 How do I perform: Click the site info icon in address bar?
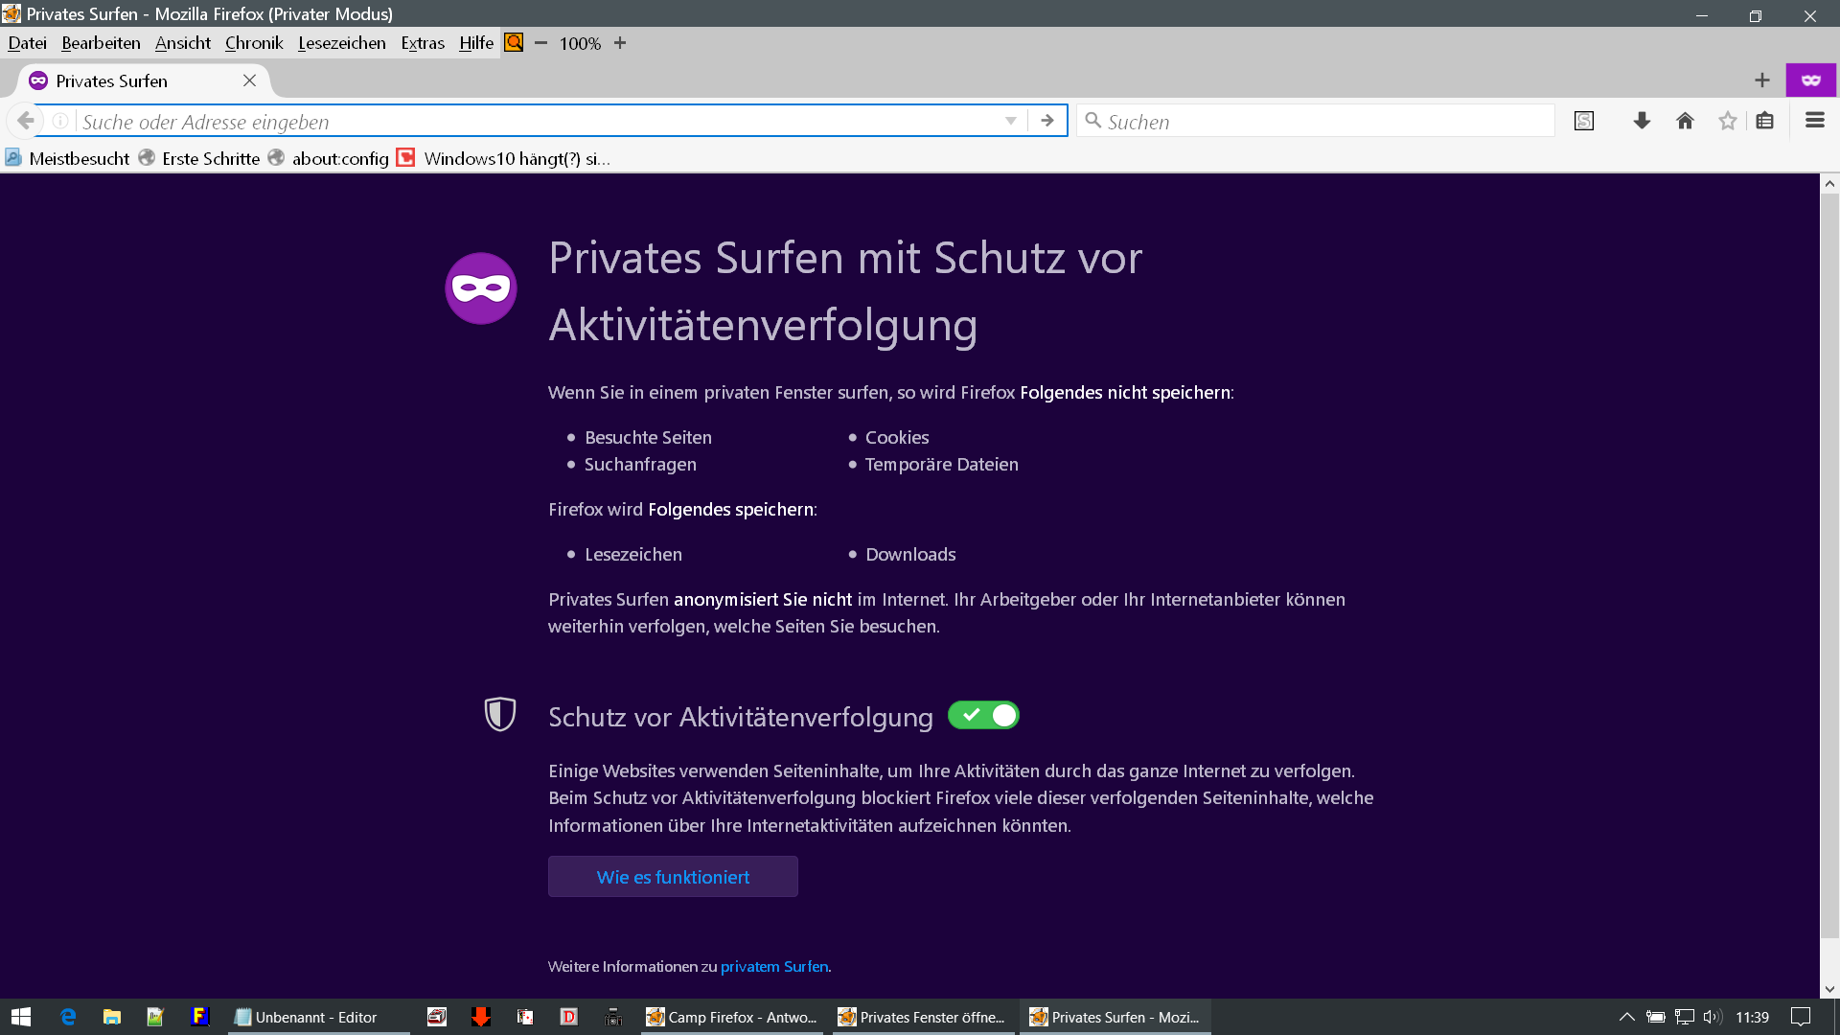pyautogui.click(x=60, y=121)
